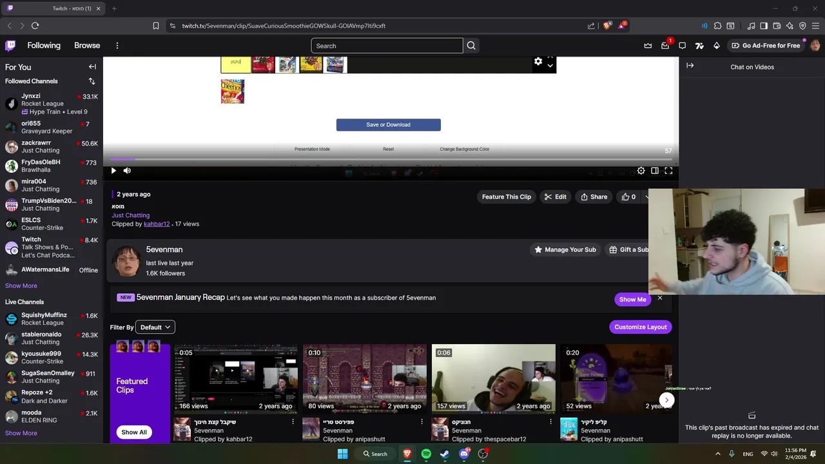Click the magnifier search button
The height and width of the screenshot is (464, 825).
pos(471,46)
